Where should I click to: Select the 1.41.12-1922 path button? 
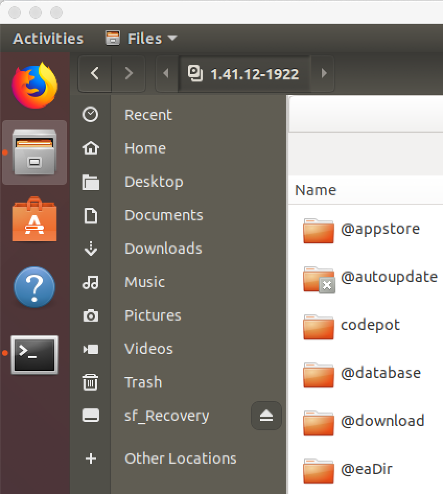[244, 74]
